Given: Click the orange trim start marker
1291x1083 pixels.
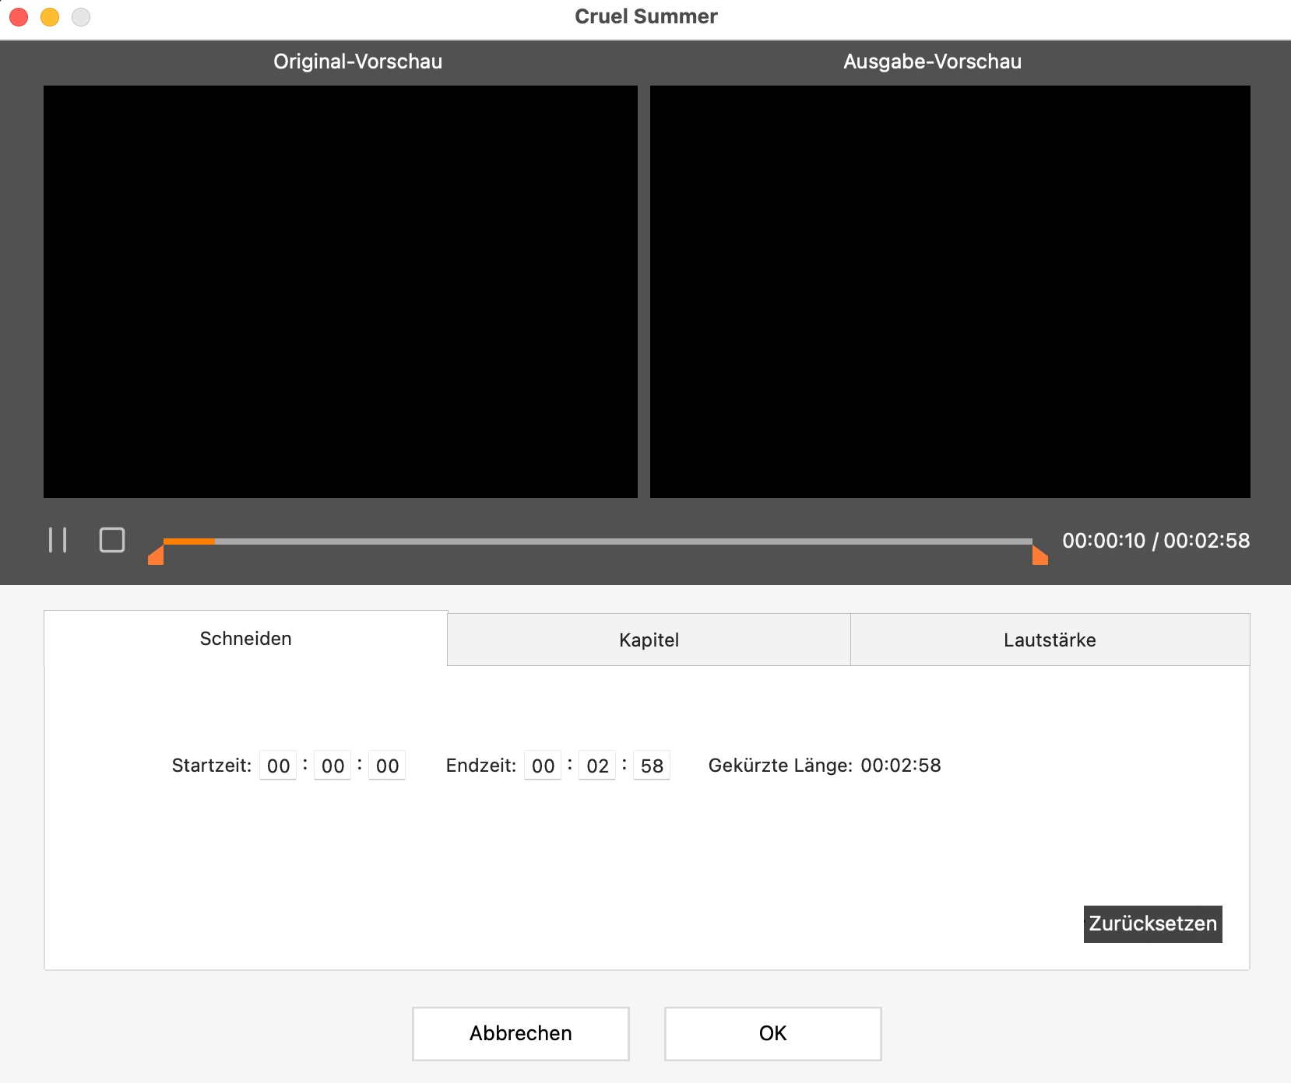Looking at the screenshot, I should (x=156, y=555).
